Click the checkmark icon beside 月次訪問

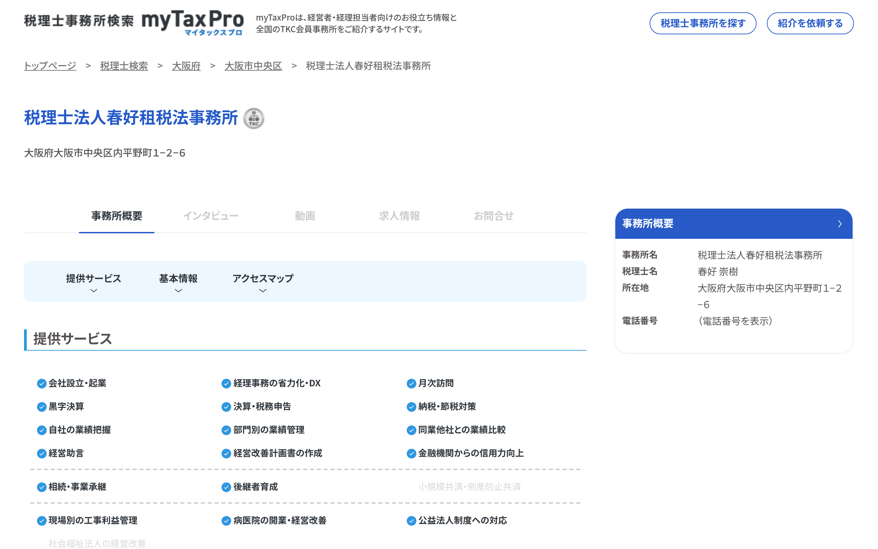[411, 383]
